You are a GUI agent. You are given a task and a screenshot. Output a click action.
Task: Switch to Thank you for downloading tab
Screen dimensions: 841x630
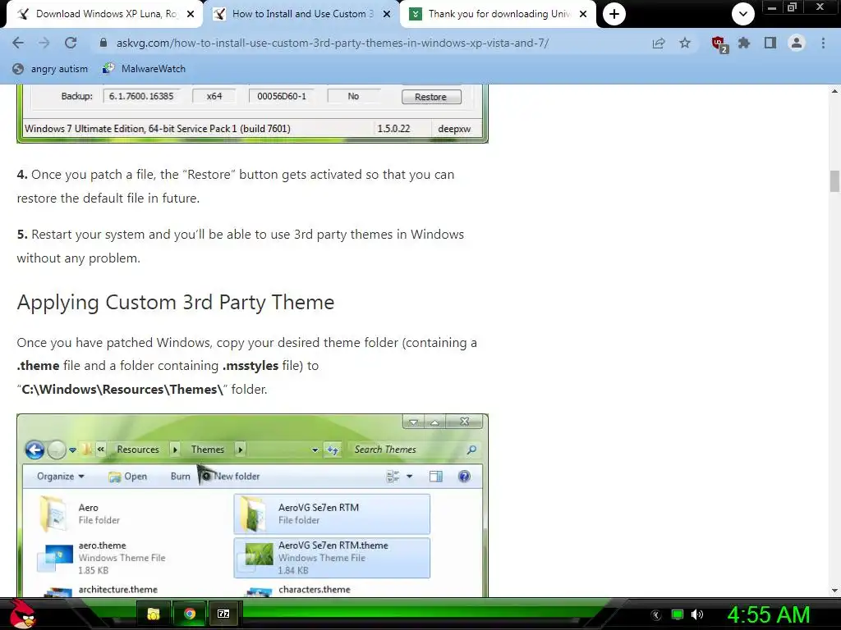click(496, 14)
